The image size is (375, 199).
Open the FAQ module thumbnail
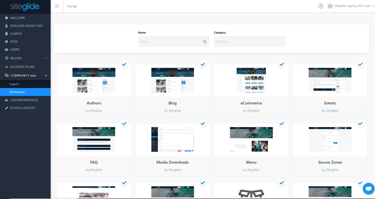coord(94,139)
